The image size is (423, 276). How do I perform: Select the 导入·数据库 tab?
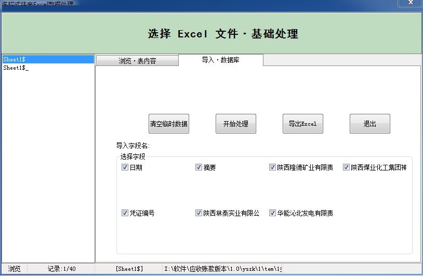[x=221, y=60]
